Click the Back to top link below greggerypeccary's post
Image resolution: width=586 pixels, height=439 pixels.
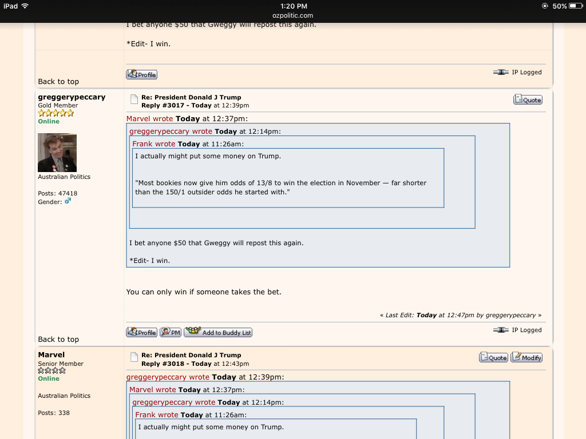pos(58,339)
